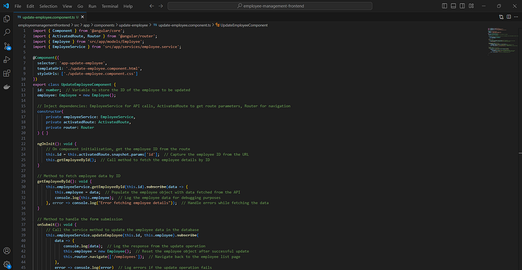Restore down the window
The width and height of the screenshot is (522, 270).
click(499, 6)
